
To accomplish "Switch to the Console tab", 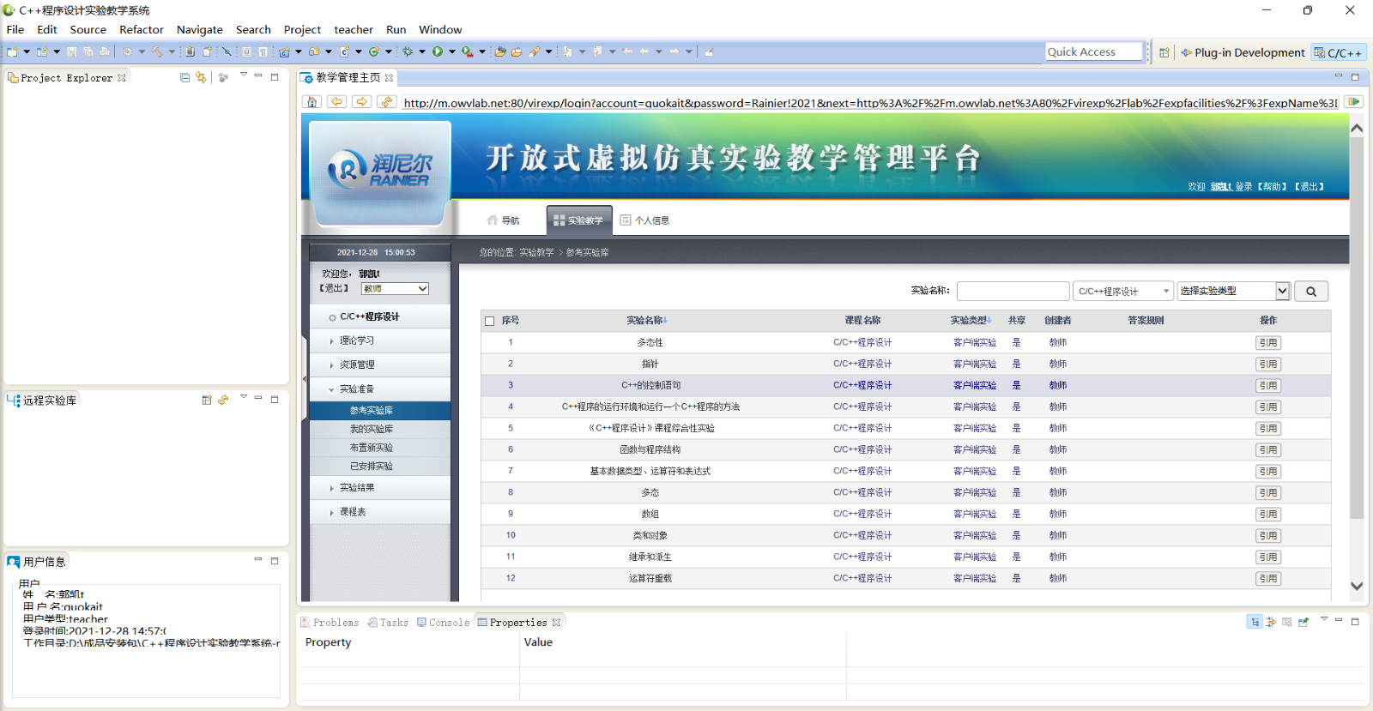I will (x=443, y=623).
